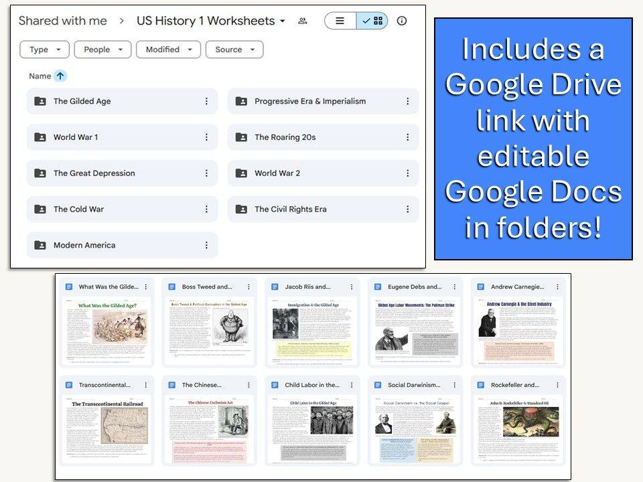Open The Roaring 20s folder
643x482 pixels.
(323, 137)
